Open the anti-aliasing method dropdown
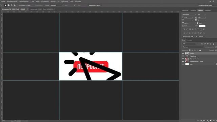Screen dimensions: 217x122 pyautogui.click(x=202, y=37)
